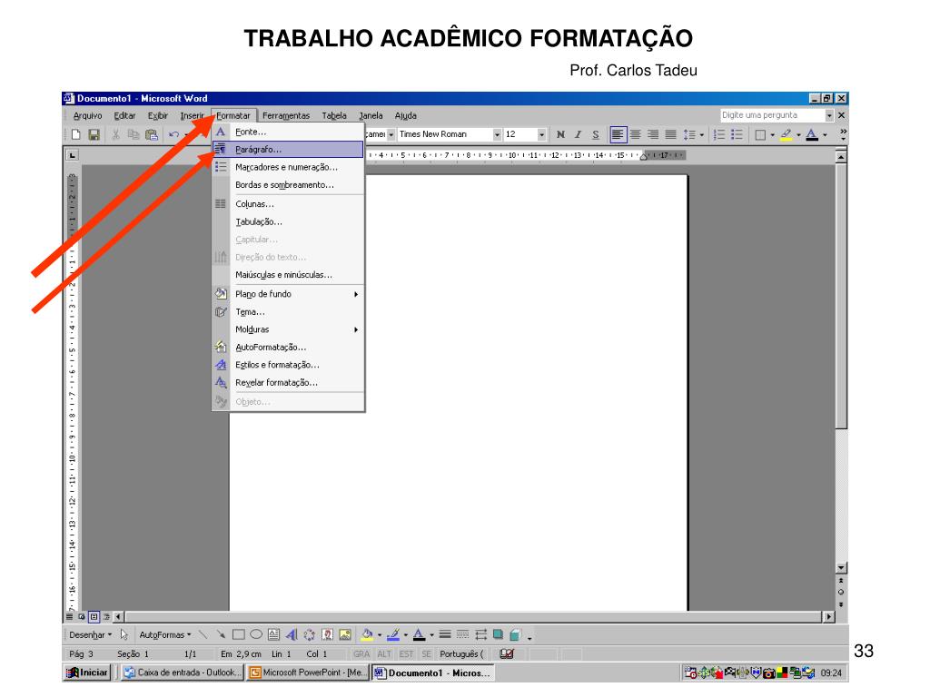Screen dimensions: 930x697
Task: Click the insert diagram icon
Action: [309, 634]
